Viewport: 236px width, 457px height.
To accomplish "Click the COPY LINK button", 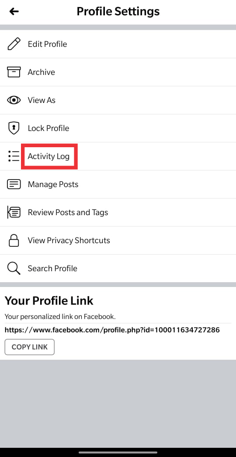I will (30, 347).
